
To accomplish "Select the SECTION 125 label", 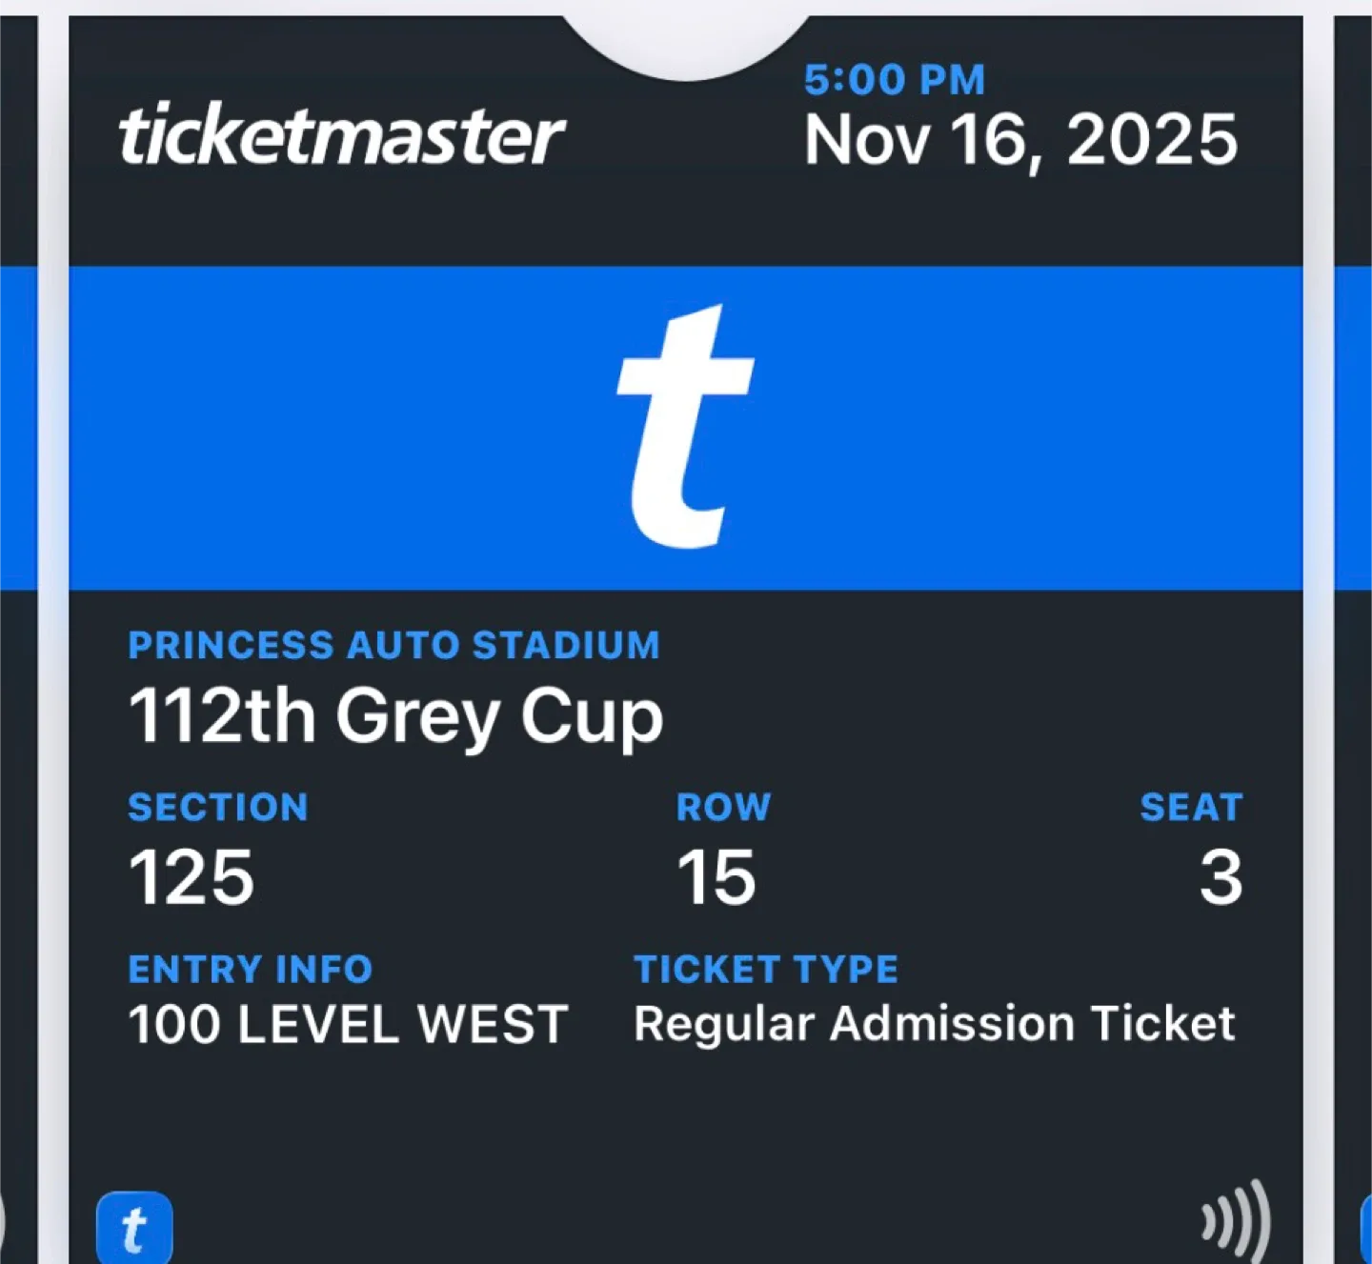I will 218,808.
